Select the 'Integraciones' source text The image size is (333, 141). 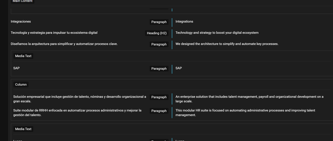pos(21,22)
